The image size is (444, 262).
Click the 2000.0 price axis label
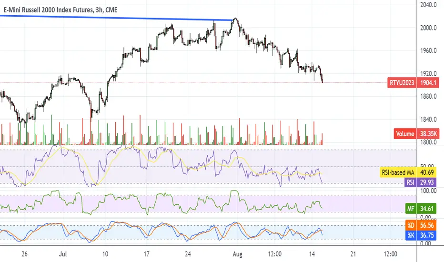(428, 28)
